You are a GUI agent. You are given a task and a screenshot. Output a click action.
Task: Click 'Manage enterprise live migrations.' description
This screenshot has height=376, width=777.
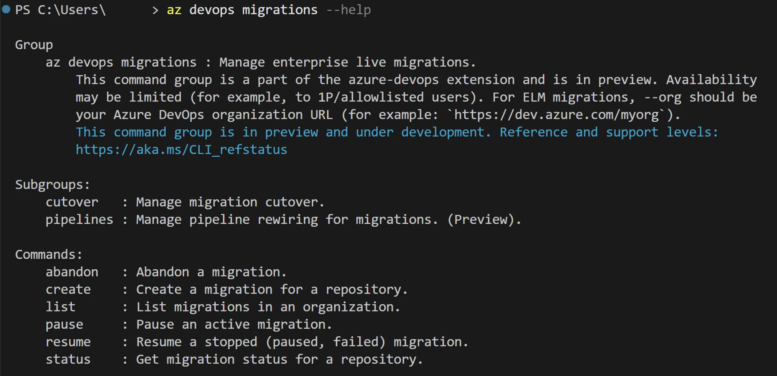pyautogui.click(x=347, y=63)
